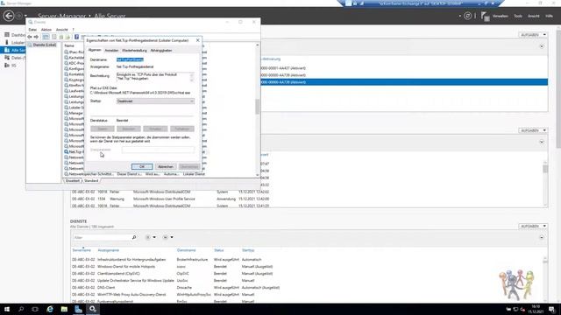Switch to the Anmelden tab
This screenshot has height=315, width=561.
point(111,51)
